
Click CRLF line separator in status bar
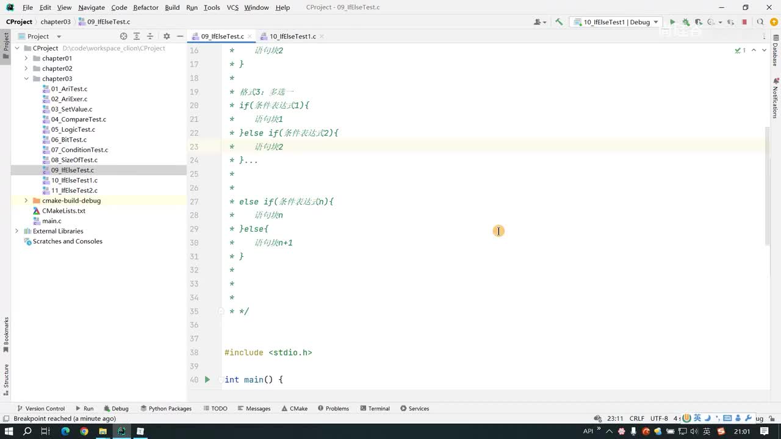point(636,418)
